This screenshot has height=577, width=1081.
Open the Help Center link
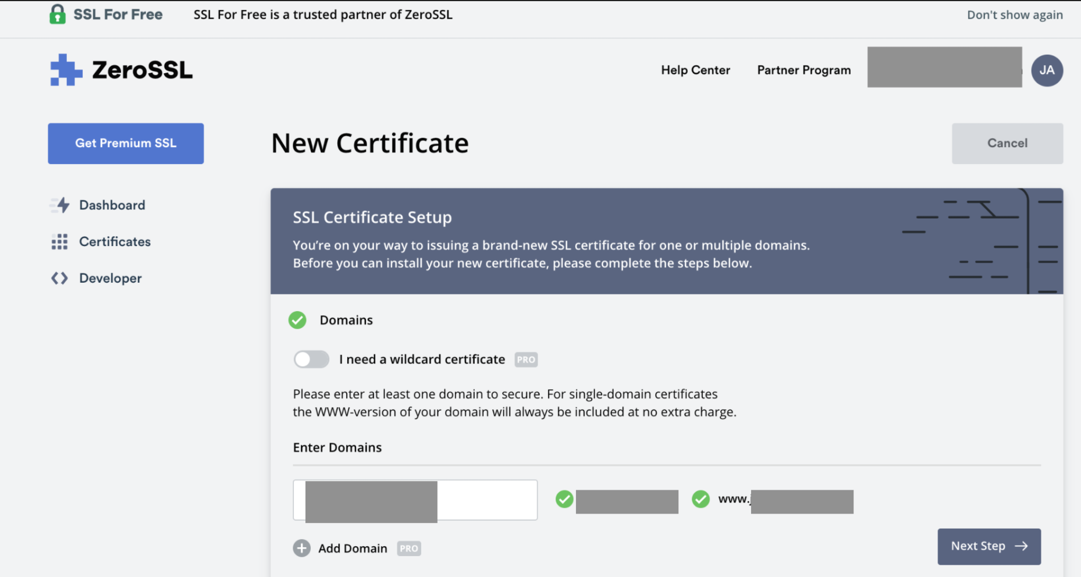695,70
